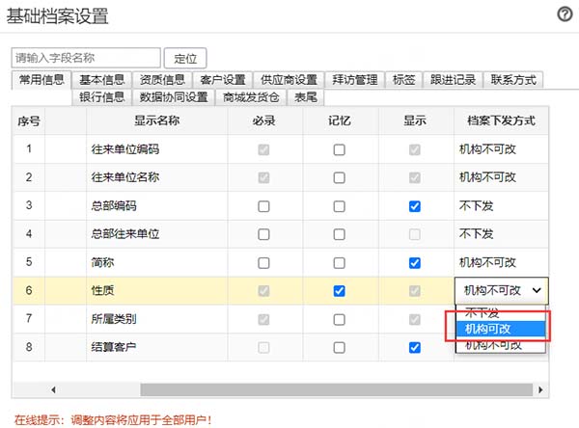Enable 必录 checkbox for 简称 row
The image size is (579, 428).
[x=263, y=262]
